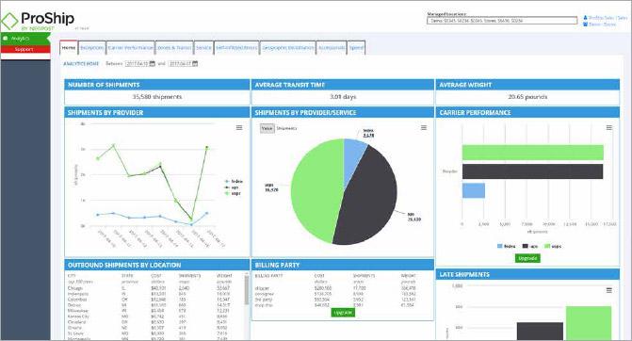Open the Service tab
Screen dimensions: 632x341
point(203,47)
